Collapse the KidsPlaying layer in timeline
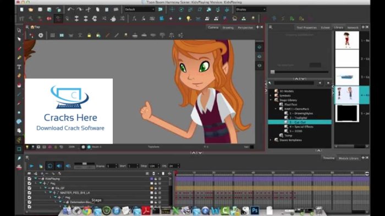385x216 pixels. 36,179
